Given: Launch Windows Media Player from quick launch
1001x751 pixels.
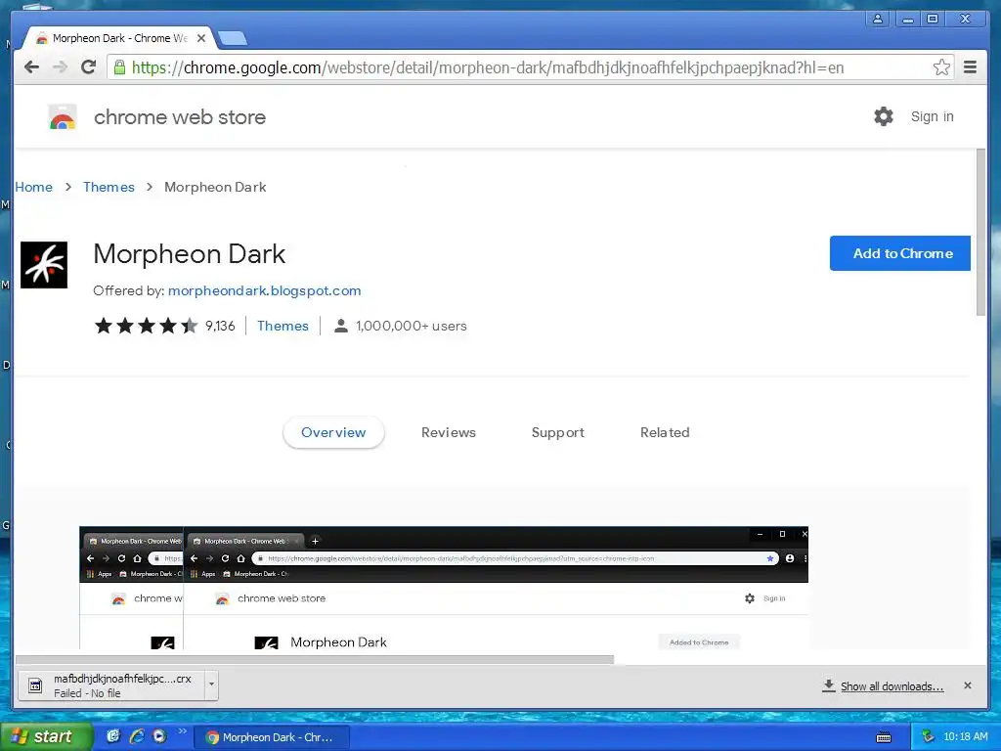Looking at the screenshot, I should tap(159, 736).
